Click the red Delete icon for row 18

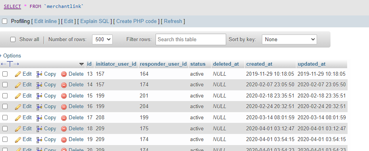[x=64, y=129]
